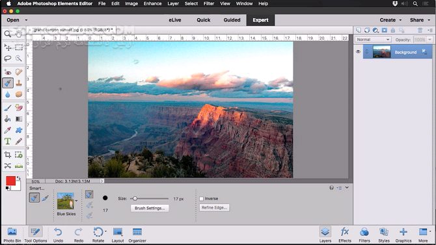Create a new group in Layers panel
This screenshot has height=245, width=436.
coord(367,30)
